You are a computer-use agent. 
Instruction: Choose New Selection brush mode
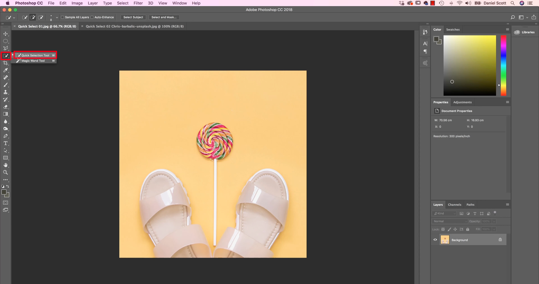(25, 17)
